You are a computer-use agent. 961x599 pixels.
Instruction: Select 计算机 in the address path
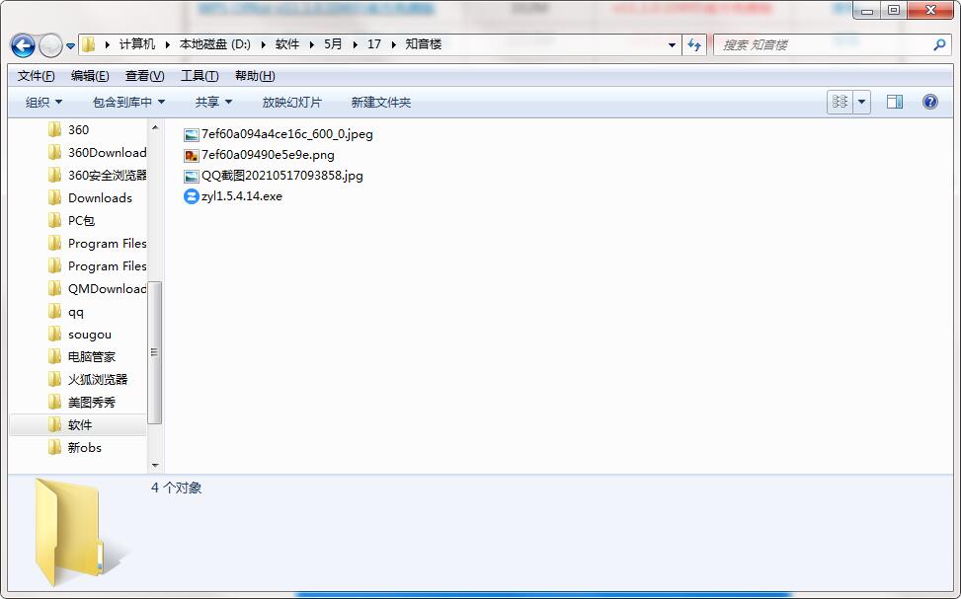136,44
